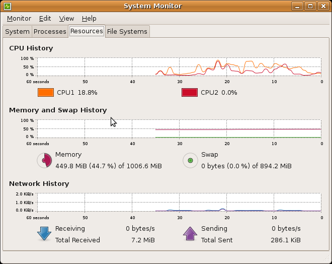Click inside the Network History graph

pos(180,203)
